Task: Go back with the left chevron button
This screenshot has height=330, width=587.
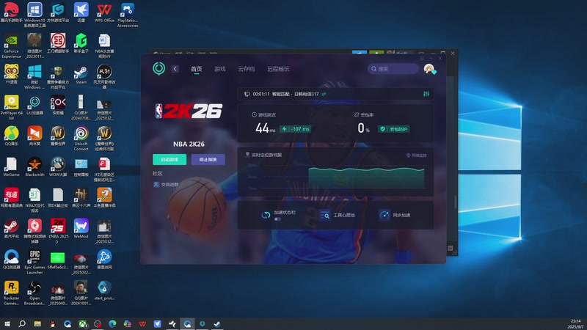Action: point(175,69)
